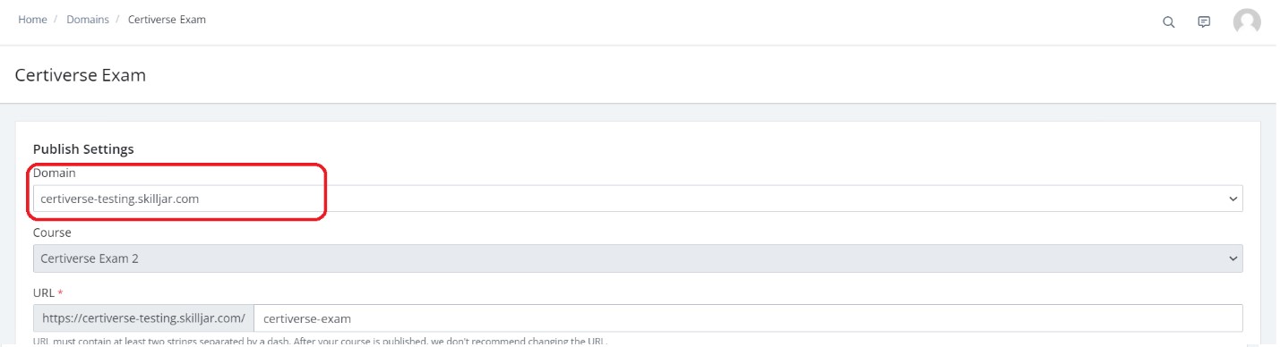
Task: Open the Domain select showing certiverse-testing.skilljar.com
Action: coord(638,199)
